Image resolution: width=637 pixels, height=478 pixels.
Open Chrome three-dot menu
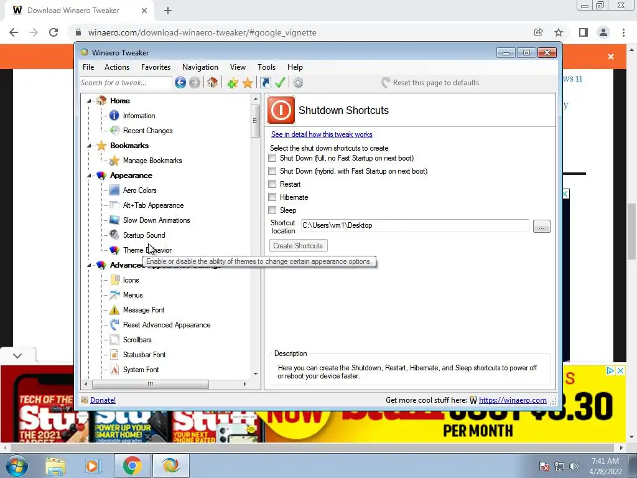coord(623,32)
